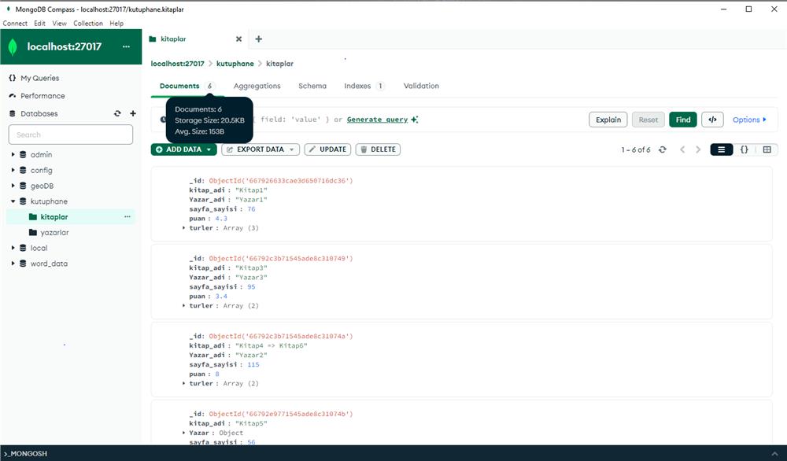Image resolution: width=787 pixels, height=461 pixels.
Task: Switch to the Indexes tab
Action: (x=364, y=86)
